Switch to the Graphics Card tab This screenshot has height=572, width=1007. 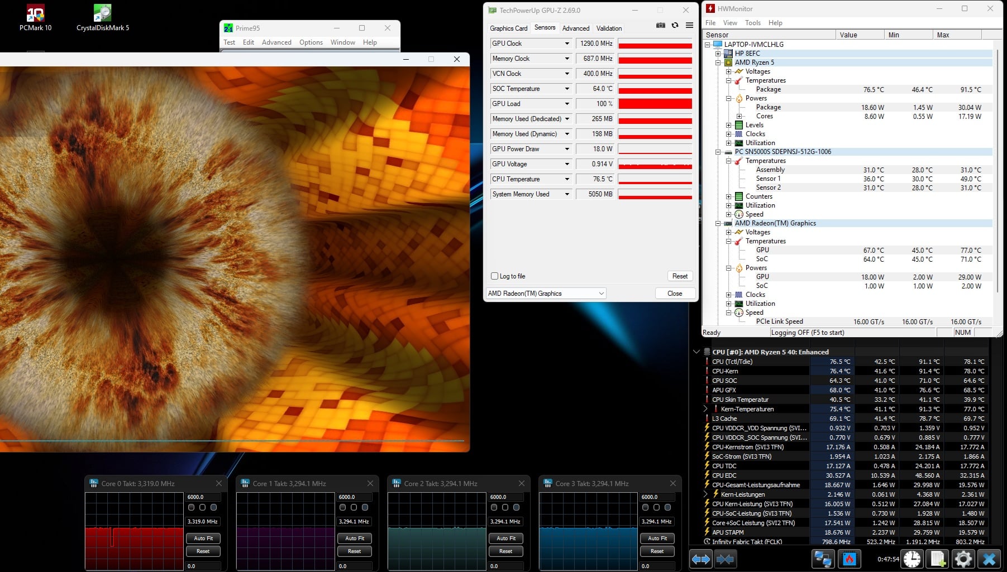click(x=508, y=28)
